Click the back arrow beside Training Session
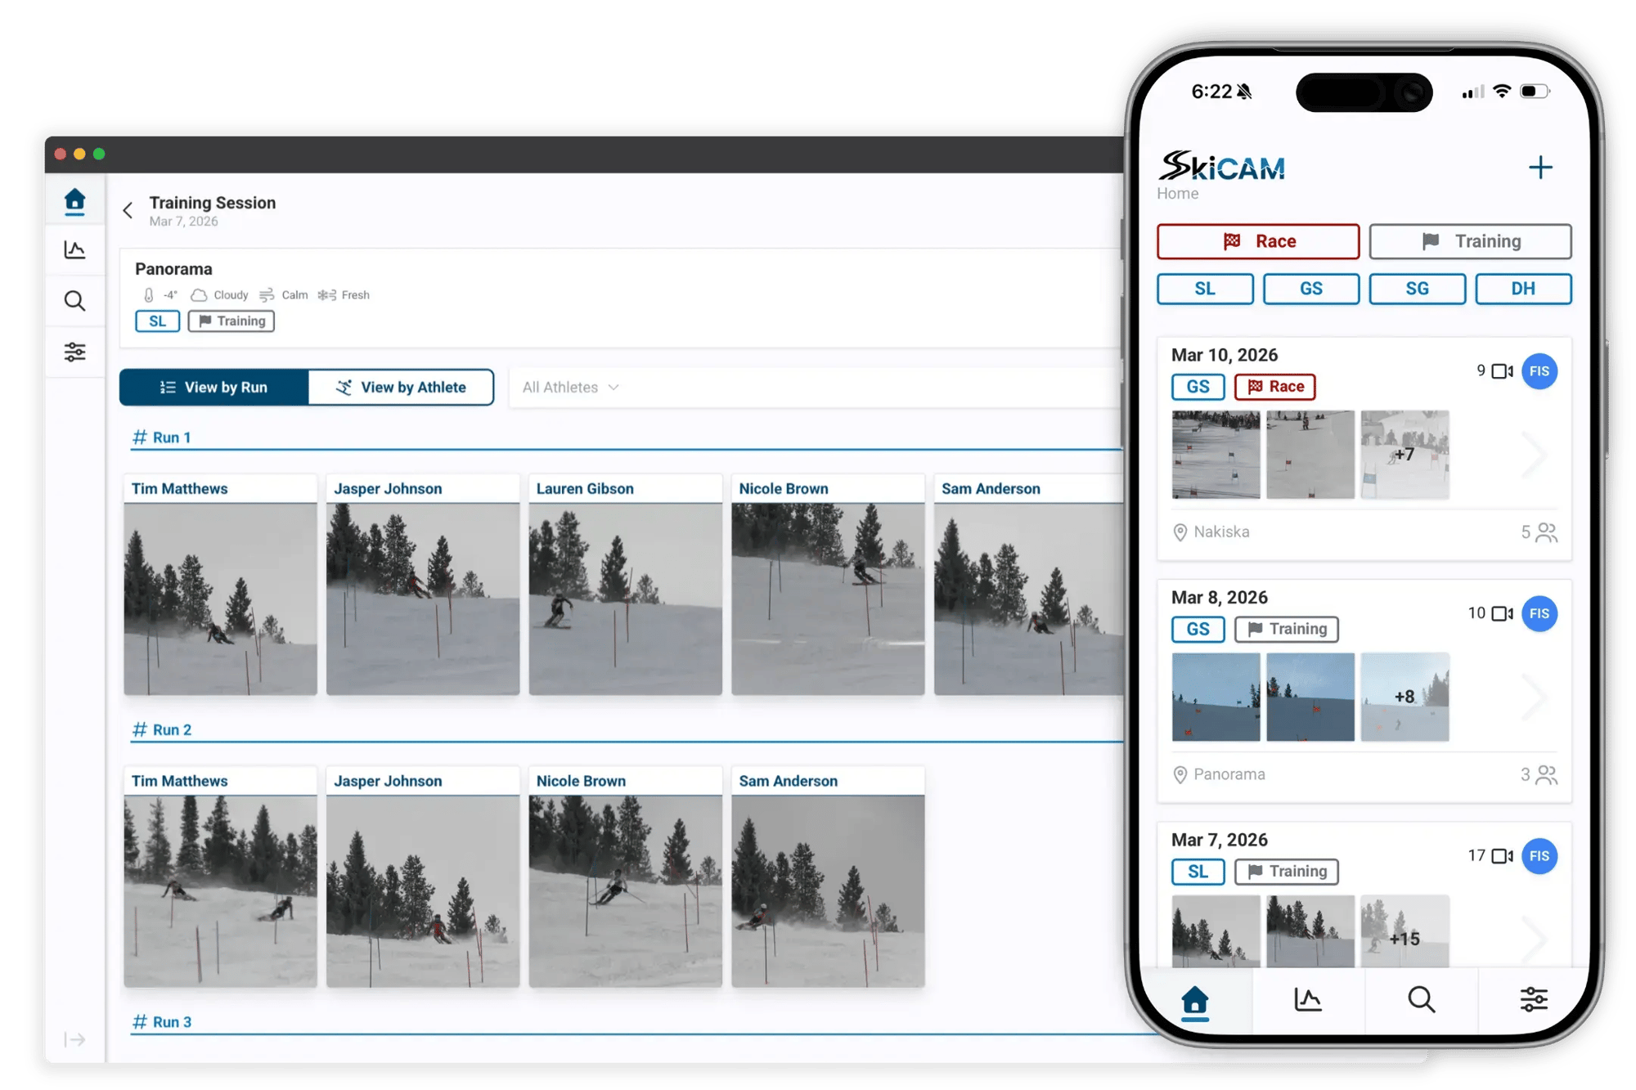Image resolution: width=1636 pixels, height=1090 pixels. 128,210
